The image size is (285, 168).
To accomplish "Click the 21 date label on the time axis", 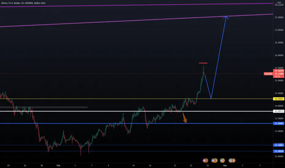I will click(x=175, y=166).
